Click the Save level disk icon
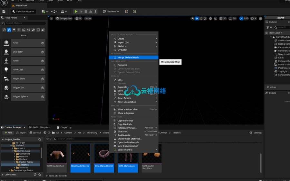The height and width of the screenshot is (181, 290). [x=4, y=12]
